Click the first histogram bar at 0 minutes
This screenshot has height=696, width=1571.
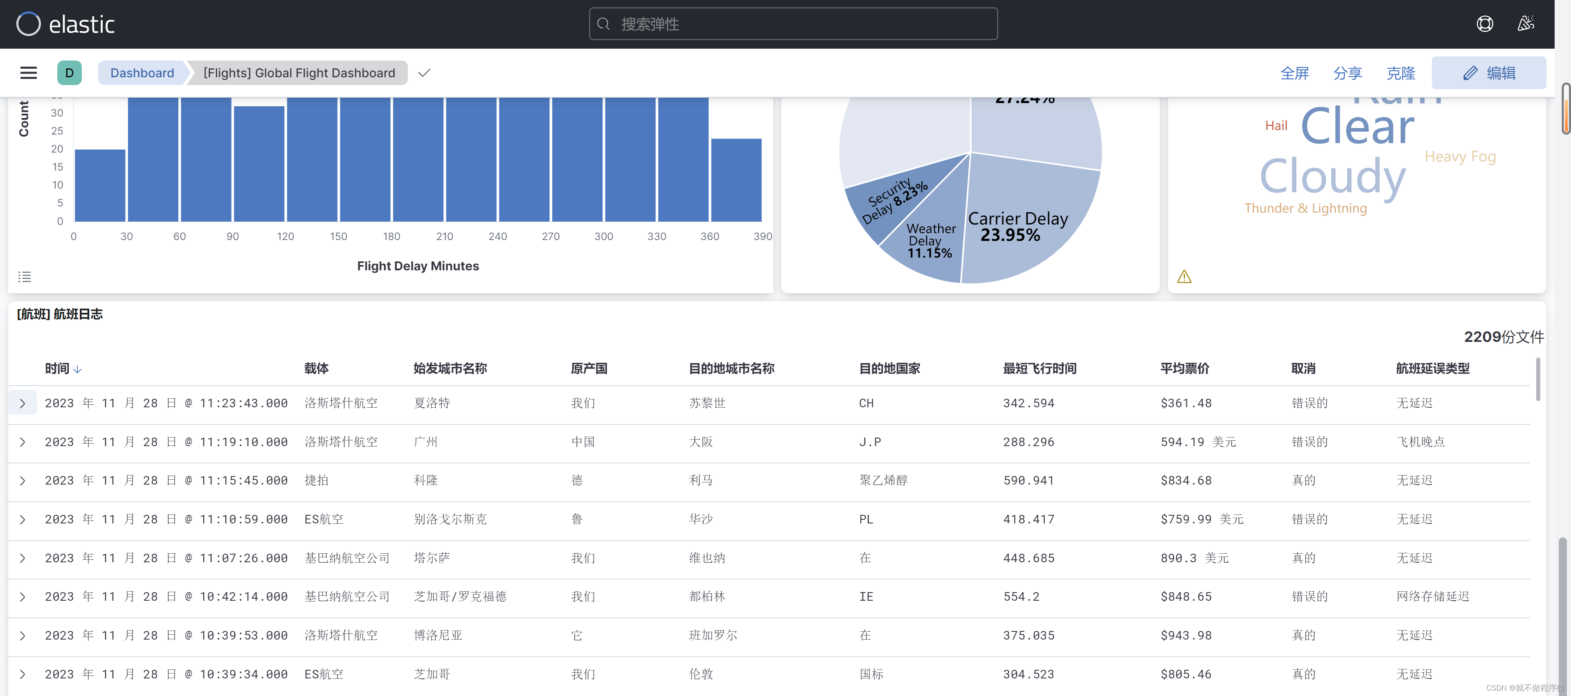tap(100, 185)
